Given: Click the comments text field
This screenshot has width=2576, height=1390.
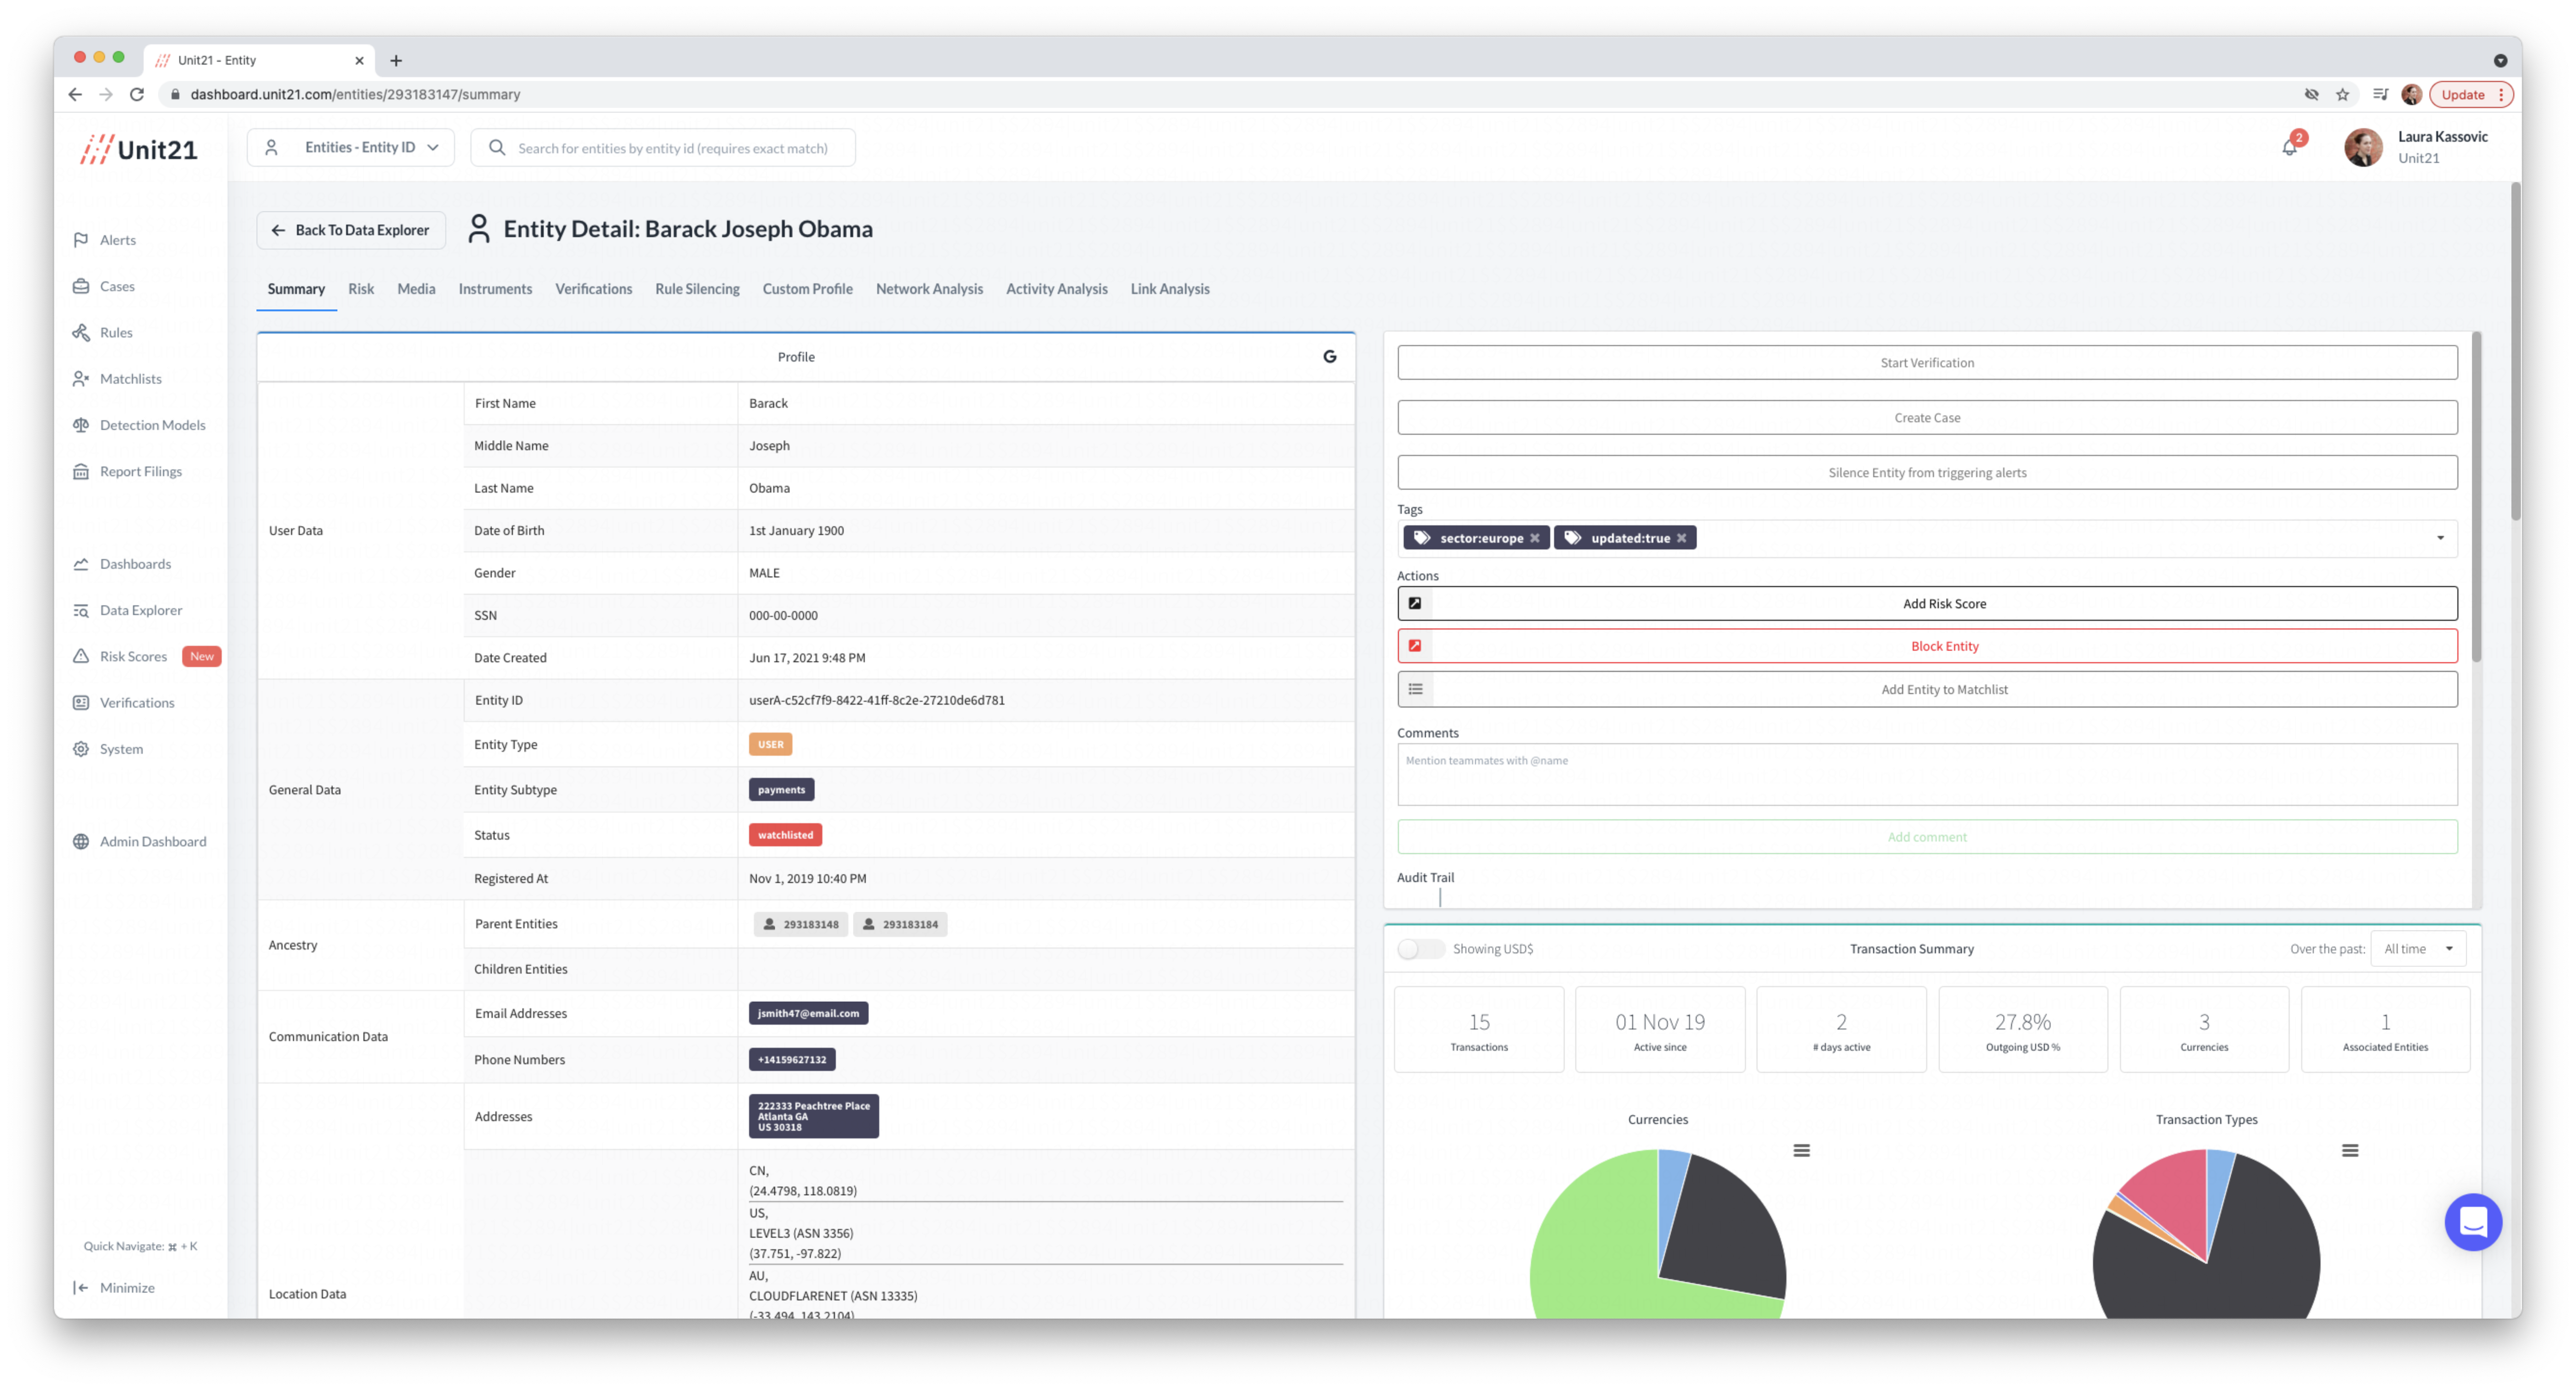Looking at the screenshot, I should [1926, 774].
